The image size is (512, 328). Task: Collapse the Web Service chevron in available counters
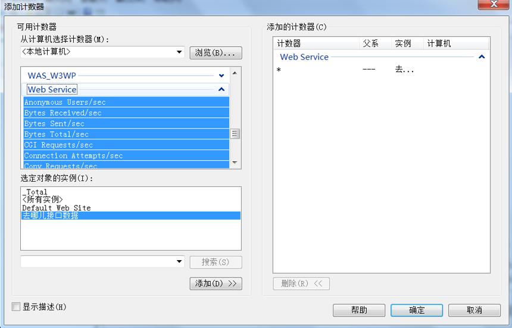tap(221, 89)
